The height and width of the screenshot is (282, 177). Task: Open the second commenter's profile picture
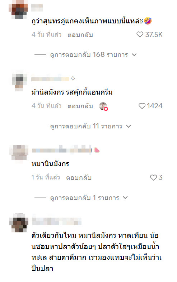click(19, 82)
